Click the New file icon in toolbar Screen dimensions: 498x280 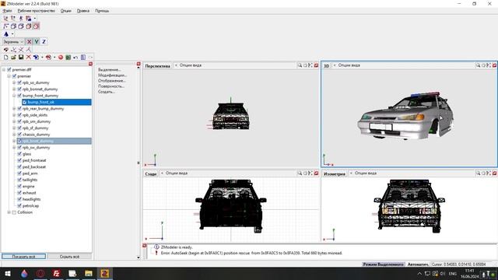[x=5, y=57]
